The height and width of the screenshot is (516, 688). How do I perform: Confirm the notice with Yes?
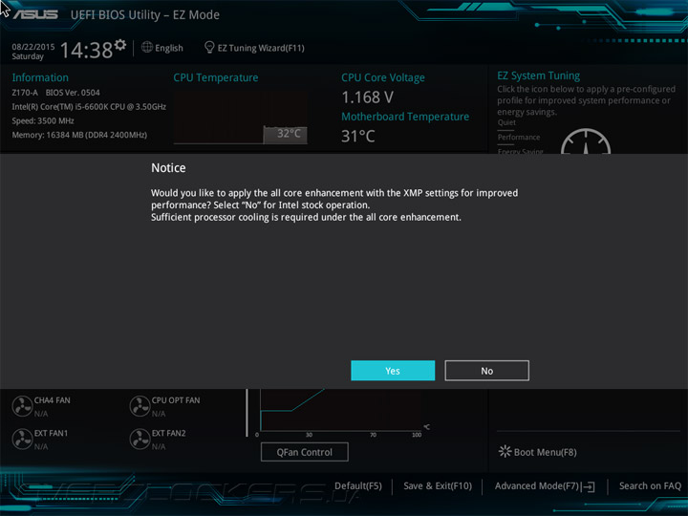click(x=393, y=371)
